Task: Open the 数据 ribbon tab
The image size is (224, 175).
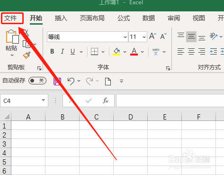Action: point(149,18)
